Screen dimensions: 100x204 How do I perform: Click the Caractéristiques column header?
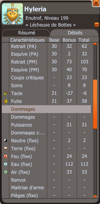[x=28, y=40]
